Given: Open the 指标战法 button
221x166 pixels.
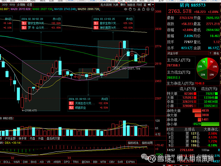Looking at the screenshot, I should point(133,143).
